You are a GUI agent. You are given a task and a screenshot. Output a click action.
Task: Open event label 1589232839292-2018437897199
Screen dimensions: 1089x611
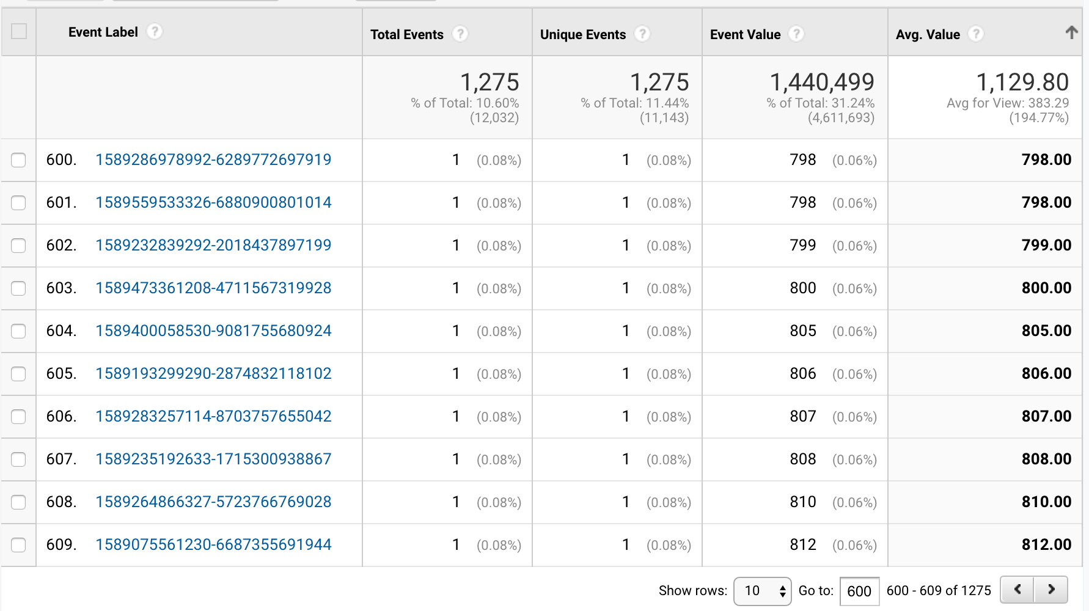pos(213,245)
